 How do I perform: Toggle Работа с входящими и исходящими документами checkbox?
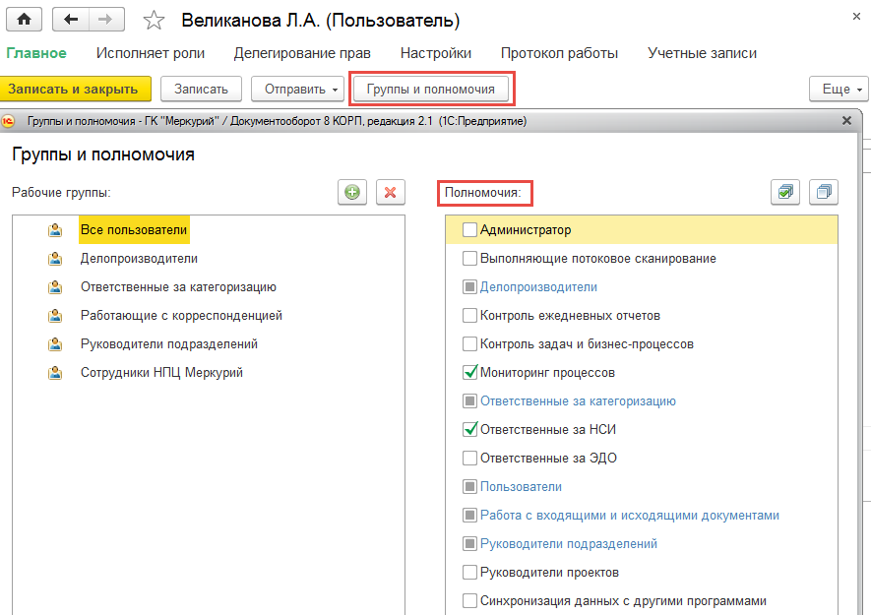click(469, 515)
